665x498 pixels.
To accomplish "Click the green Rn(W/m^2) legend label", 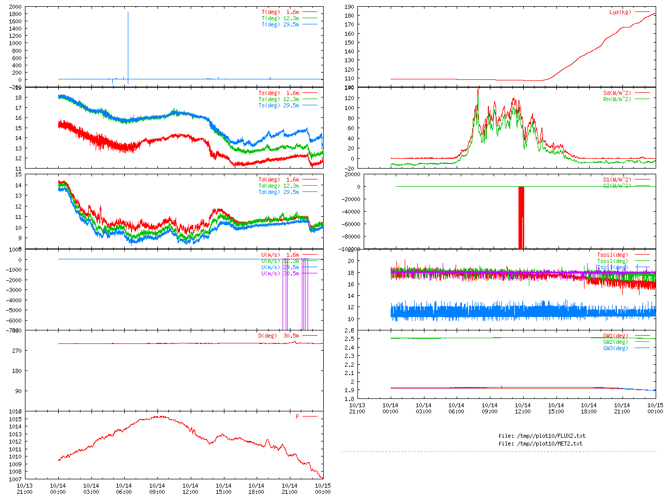I will click(x=618, y=99).
